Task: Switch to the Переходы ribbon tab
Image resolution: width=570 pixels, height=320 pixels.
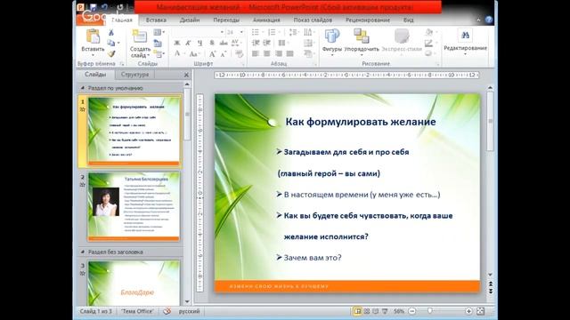Action: 226,20
